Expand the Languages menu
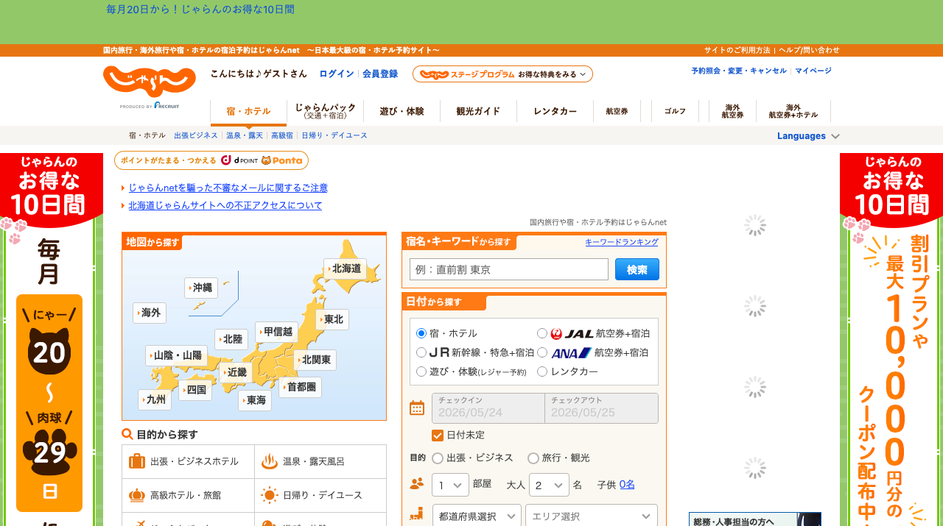This screenshot has height=526, width=943. (x=808, y=136)
